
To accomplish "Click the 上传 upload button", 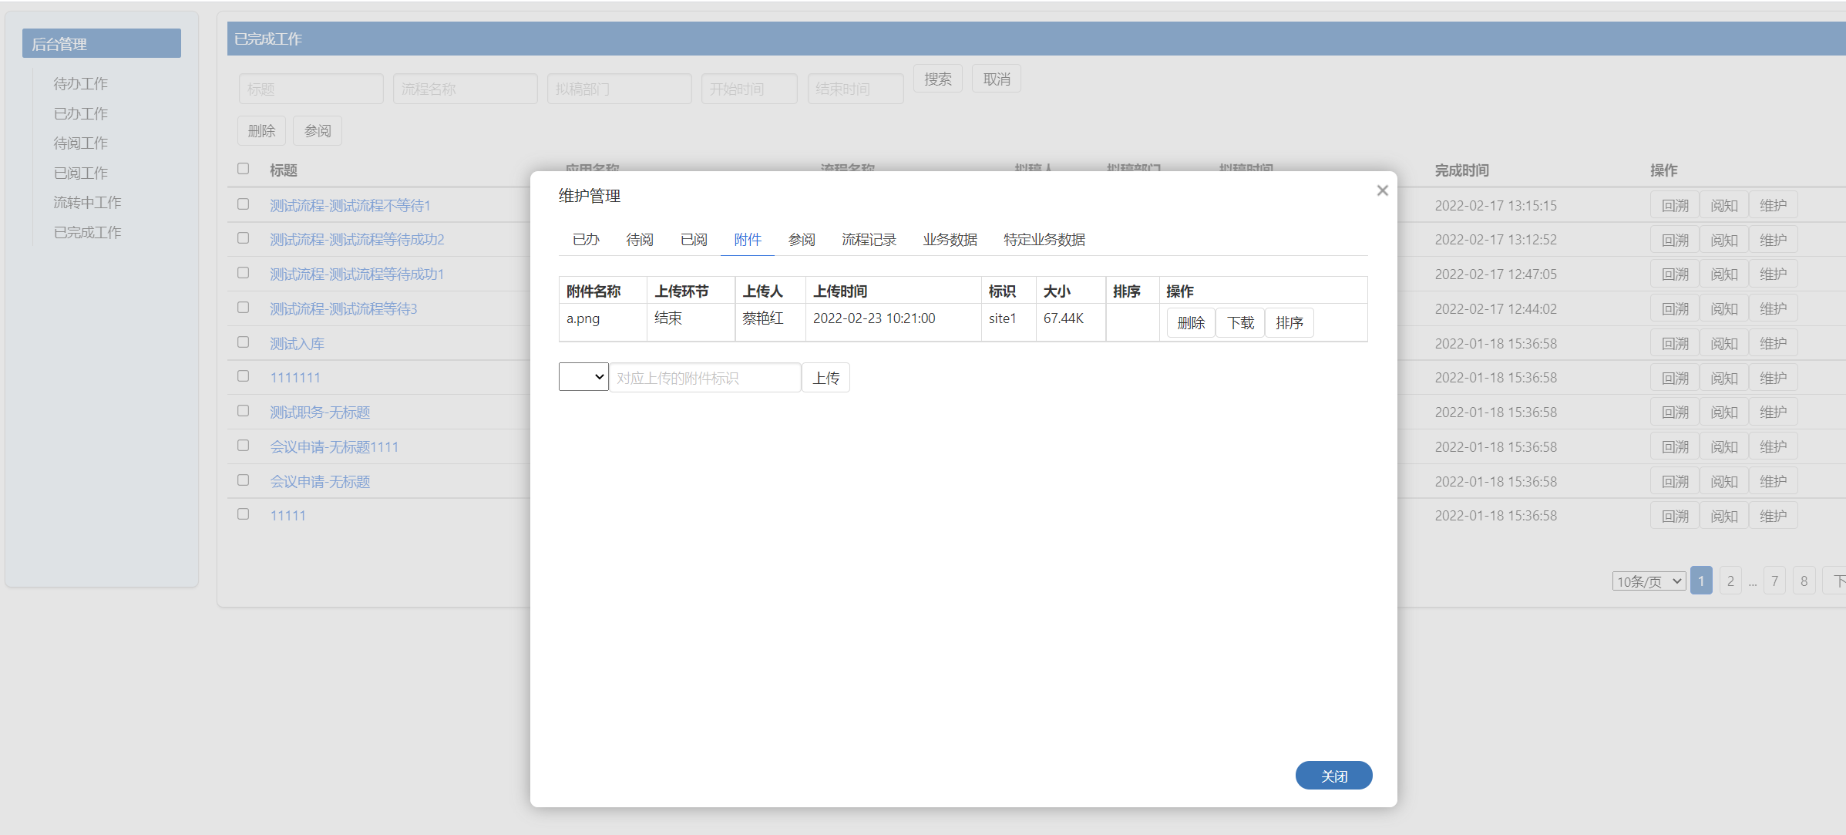I will tap(825, 378).
